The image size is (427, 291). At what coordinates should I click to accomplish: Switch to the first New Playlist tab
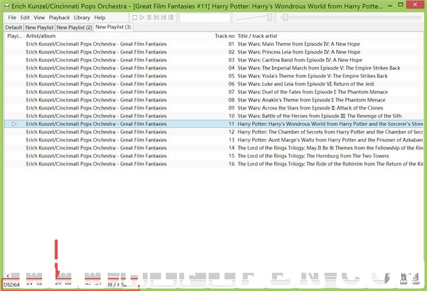39,27
